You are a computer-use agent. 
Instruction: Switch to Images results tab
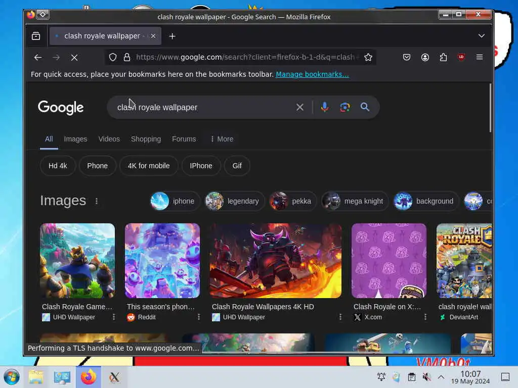pos(76,139)
